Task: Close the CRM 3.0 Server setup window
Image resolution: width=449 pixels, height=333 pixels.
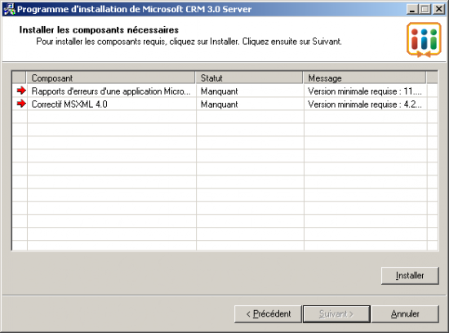Action: pos(439,9)
